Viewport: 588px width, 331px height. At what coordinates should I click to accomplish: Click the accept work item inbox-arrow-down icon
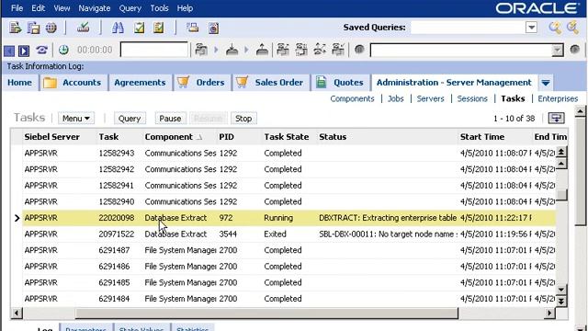[x=232, y=50]
